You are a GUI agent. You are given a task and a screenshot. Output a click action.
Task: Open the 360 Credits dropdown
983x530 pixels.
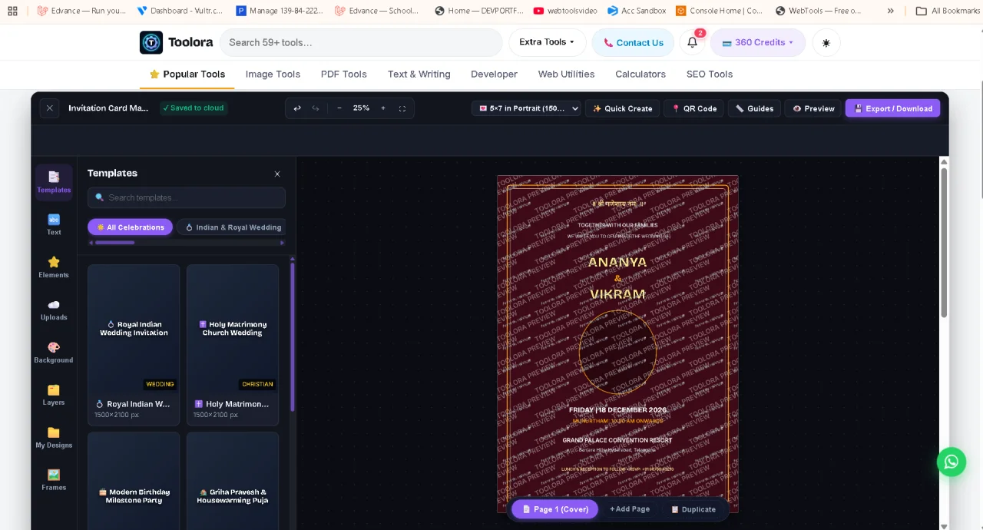pyautogui.click(x=758, y=42)
